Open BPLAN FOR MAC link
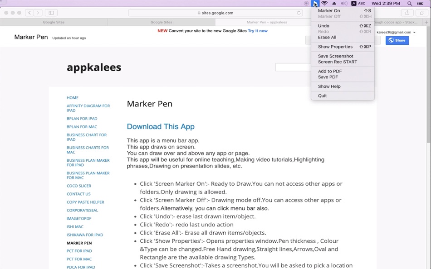431x269 pixels. pos(82,127)
